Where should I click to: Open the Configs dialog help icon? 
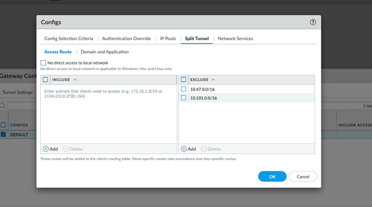[x=313, y=22]
